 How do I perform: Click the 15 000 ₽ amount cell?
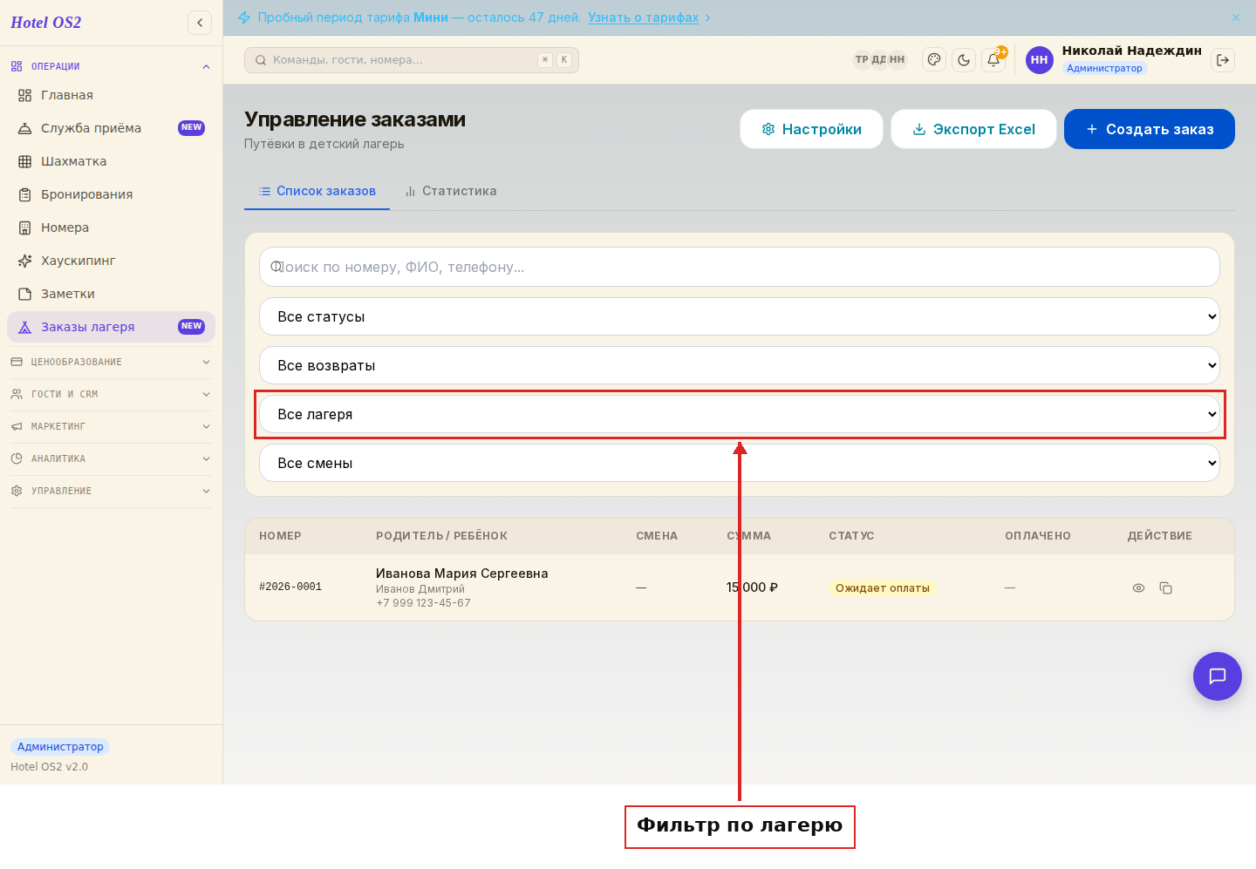click(752, 587)
